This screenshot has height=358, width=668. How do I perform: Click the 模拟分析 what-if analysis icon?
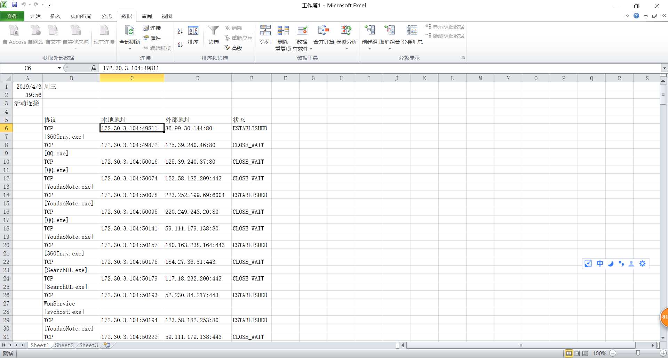click(x=346, y=31)
